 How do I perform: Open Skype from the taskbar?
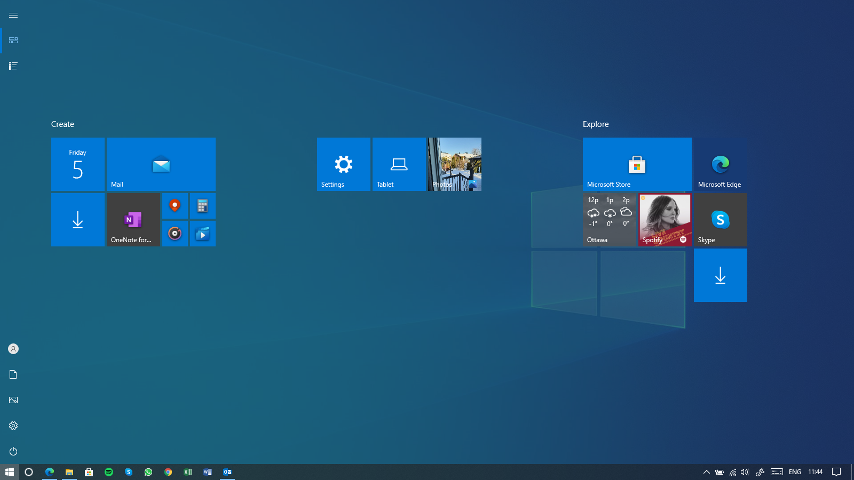point(129,472)
